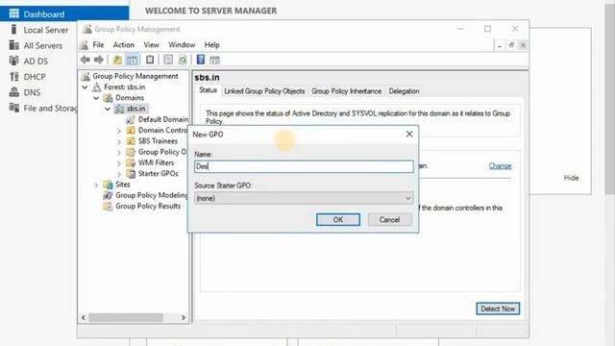Click the File and Storage icon
The width and height of the screenshot is (615, 346).
click(x=14, y=108)
